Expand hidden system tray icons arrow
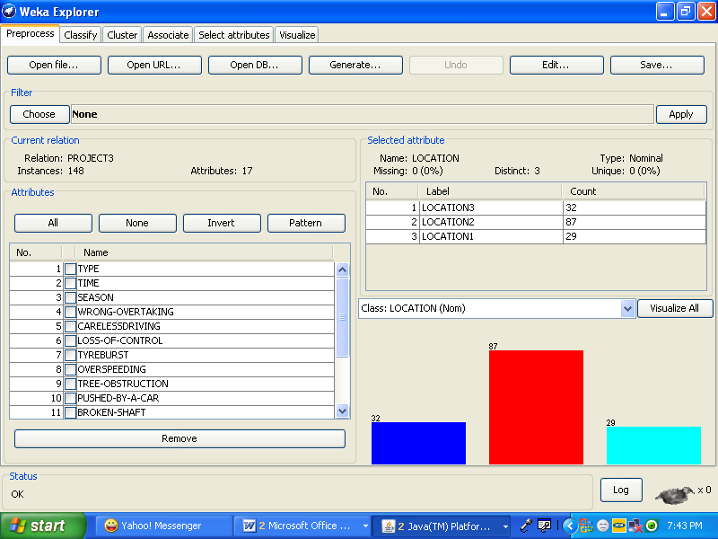 (569, 526)
